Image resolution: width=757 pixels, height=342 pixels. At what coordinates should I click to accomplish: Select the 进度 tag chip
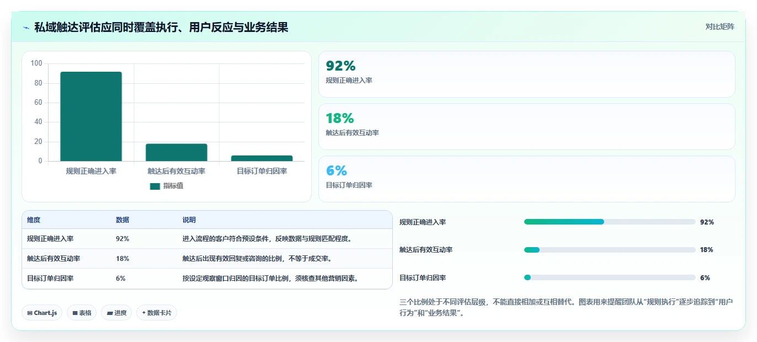(116, 313)
